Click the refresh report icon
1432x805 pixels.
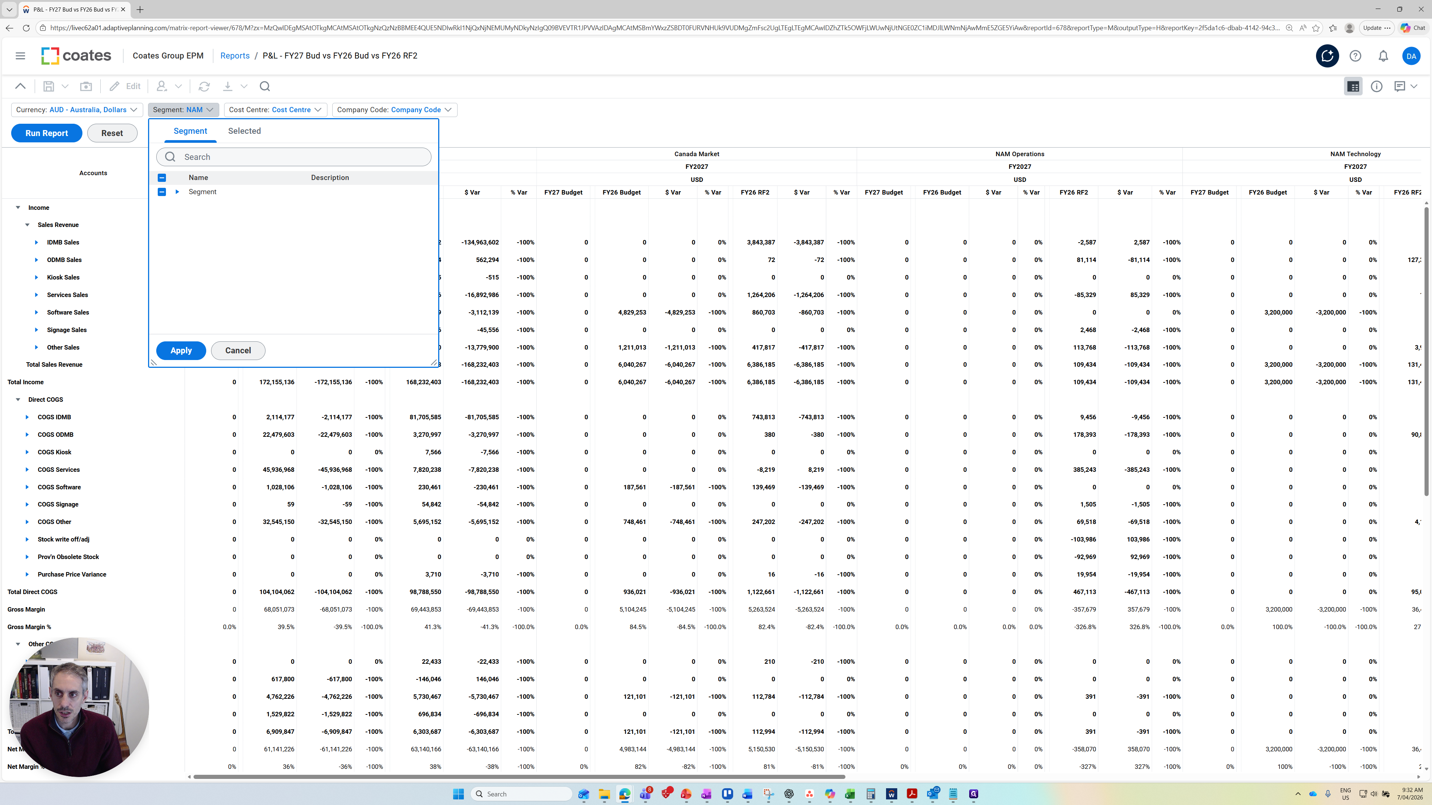coord(204,86)
